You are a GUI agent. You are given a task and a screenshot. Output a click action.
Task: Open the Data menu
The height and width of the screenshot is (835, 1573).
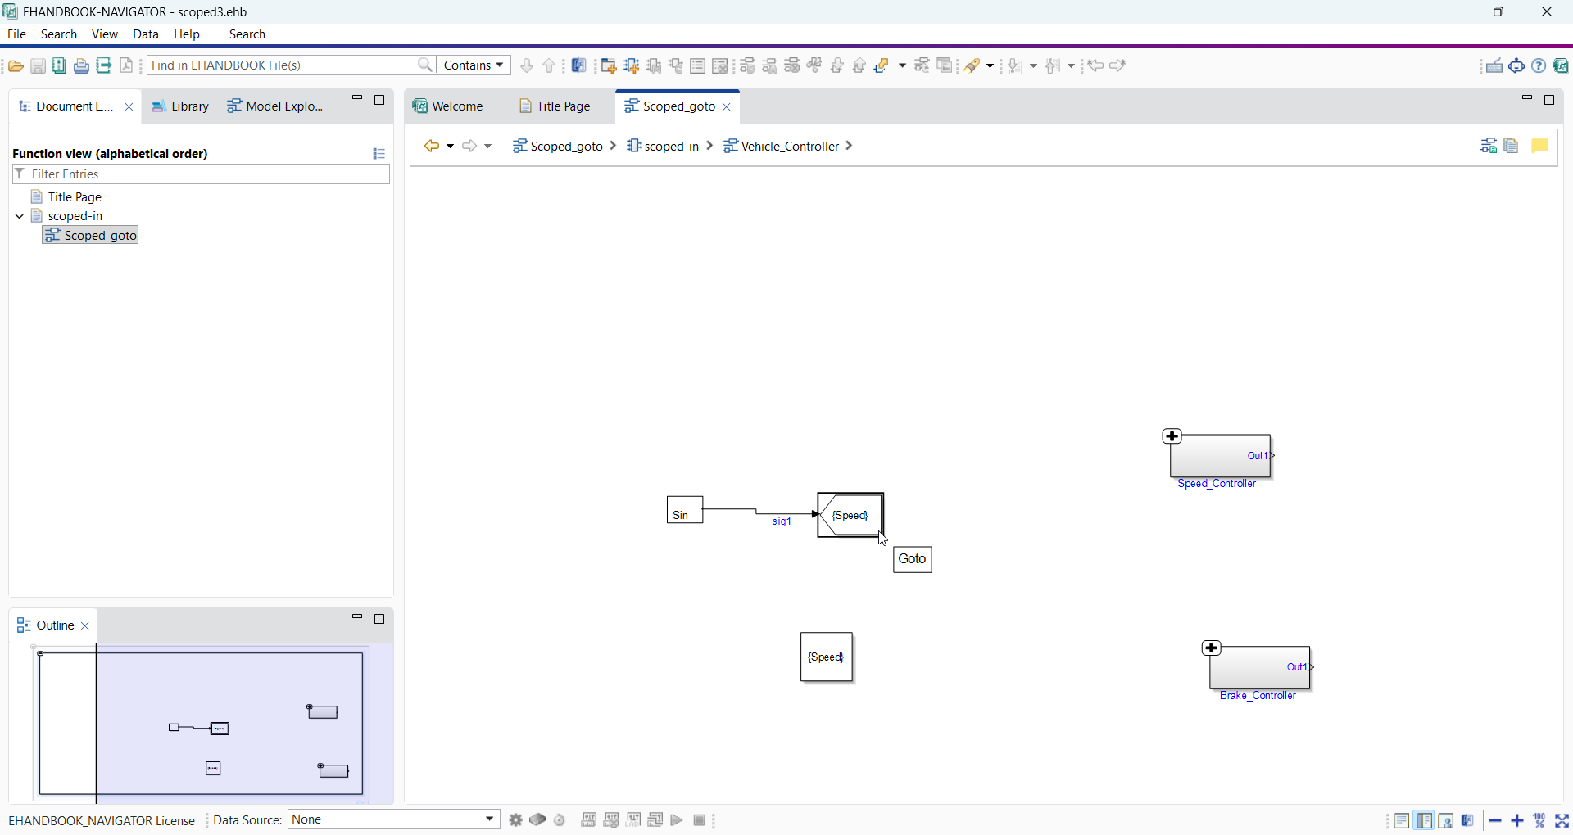pos(146,34)
